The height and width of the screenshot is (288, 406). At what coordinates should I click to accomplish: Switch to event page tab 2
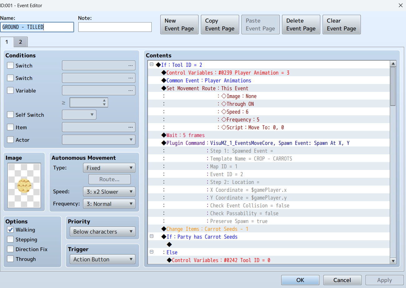20,42
